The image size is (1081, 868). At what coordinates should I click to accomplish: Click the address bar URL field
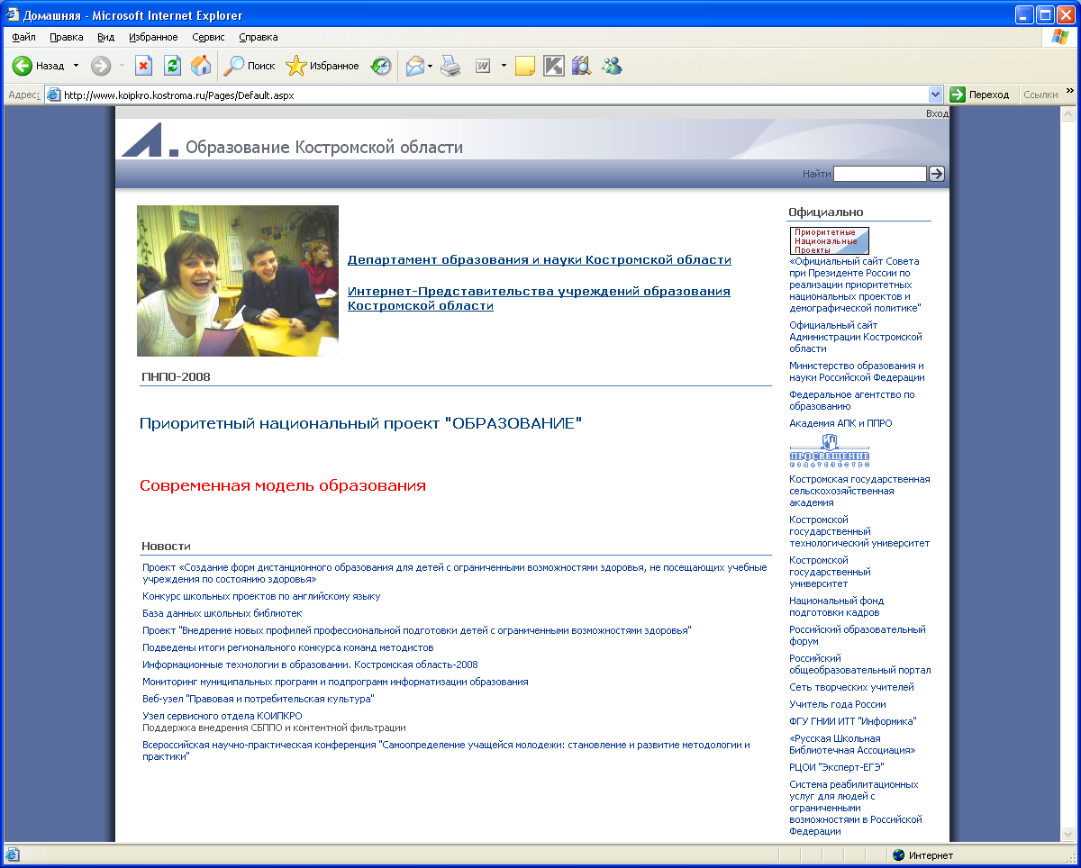[486, 95]
